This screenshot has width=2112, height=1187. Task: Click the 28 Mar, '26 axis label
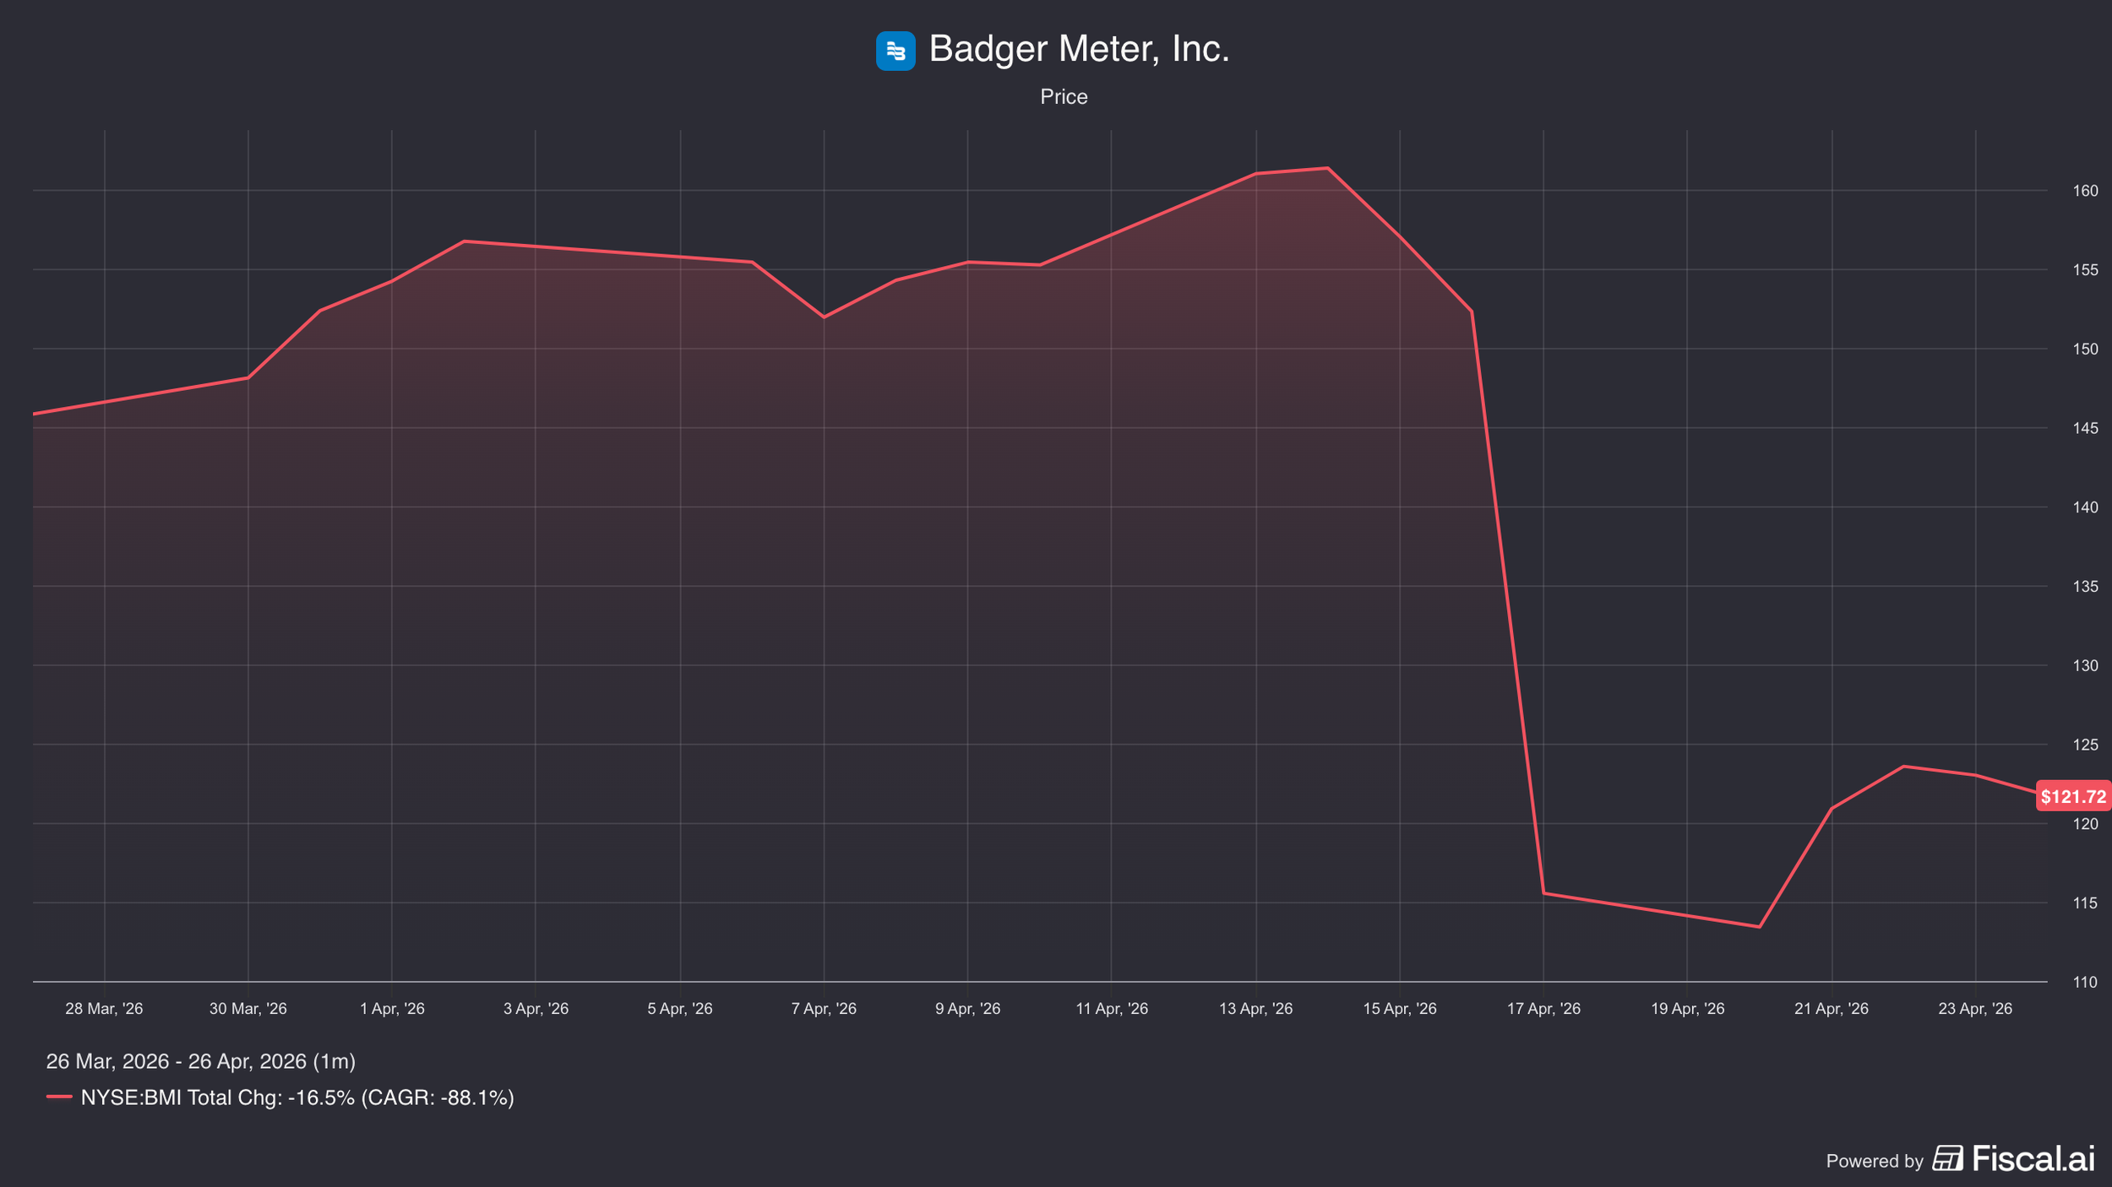coord(104,1009)
